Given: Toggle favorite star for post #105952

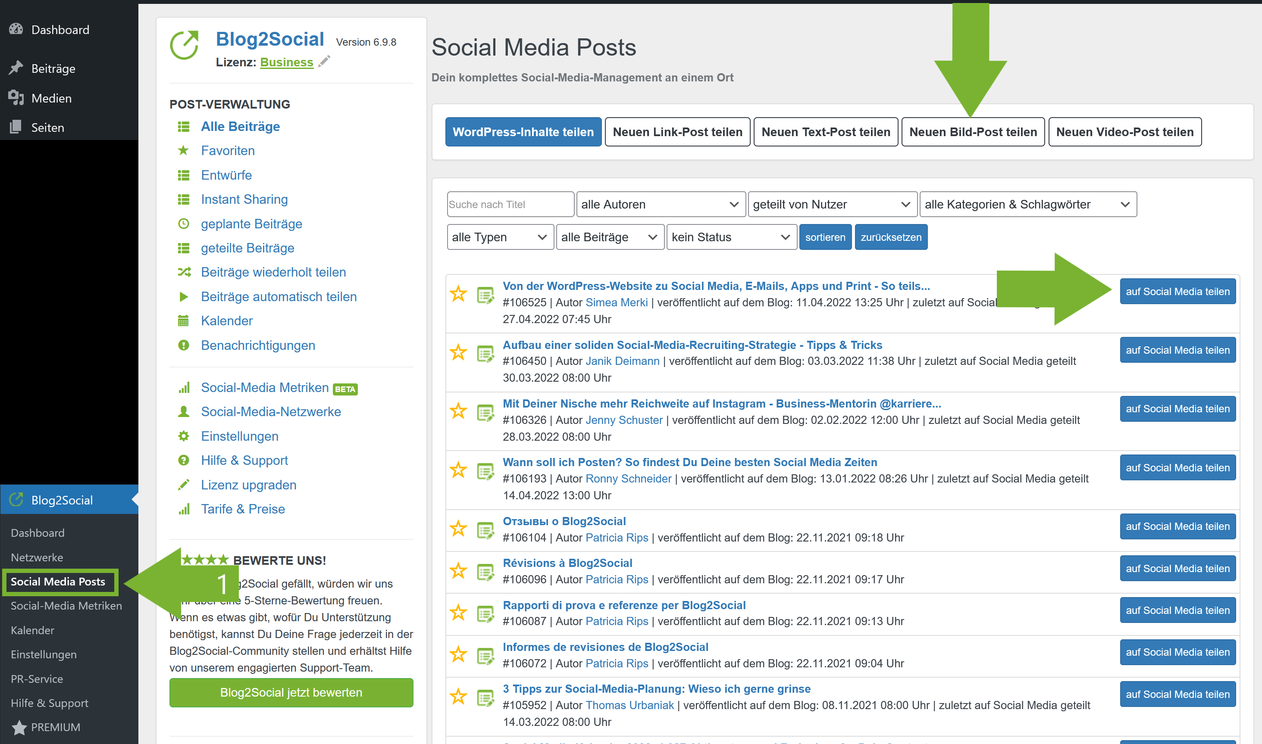Looking at the screenshot, I should coord(458,696).
